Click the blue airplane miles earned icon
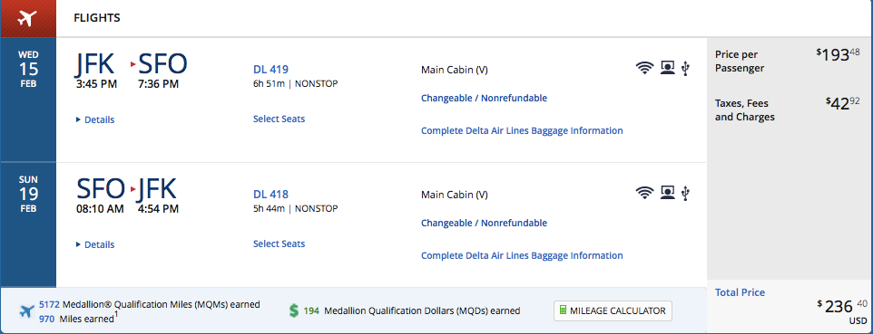This screenshot has width=873, height=334. click(x=26, y=311)
